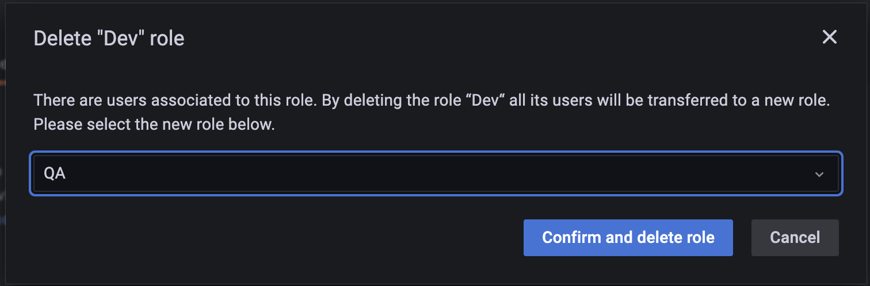Image resolution: width=870 pixels, height=286 pixels.
Task: Dismiss the modal using the X button
Action: [829, 38]
